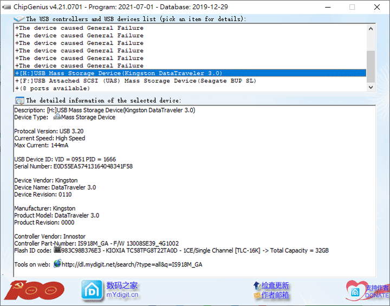
Task: Close the ChipGenius window
Action: tap(377, 7)
